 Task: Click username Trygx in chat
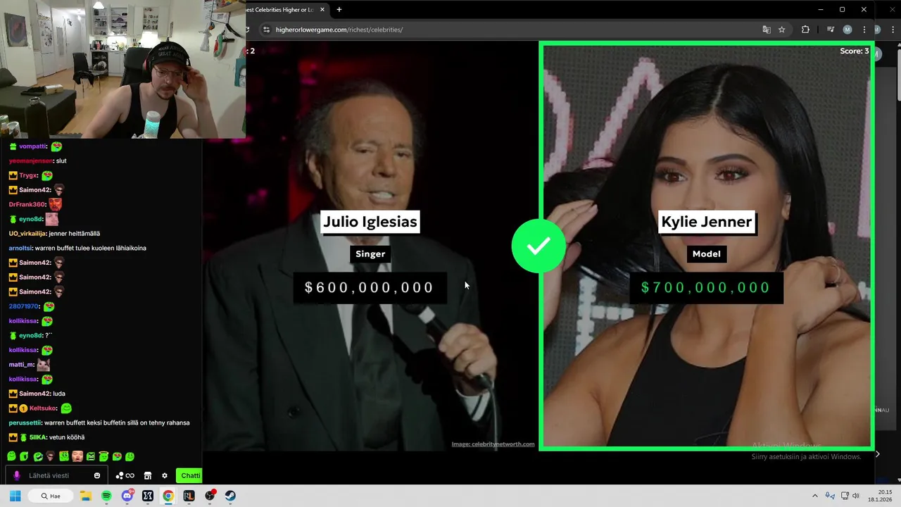pyautogui.click(x=28, y=175)
